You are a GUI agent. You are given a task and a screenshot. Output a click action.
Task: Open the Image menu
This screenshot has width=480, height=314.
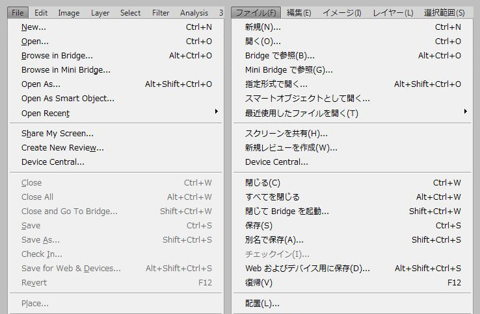point(68,13)
